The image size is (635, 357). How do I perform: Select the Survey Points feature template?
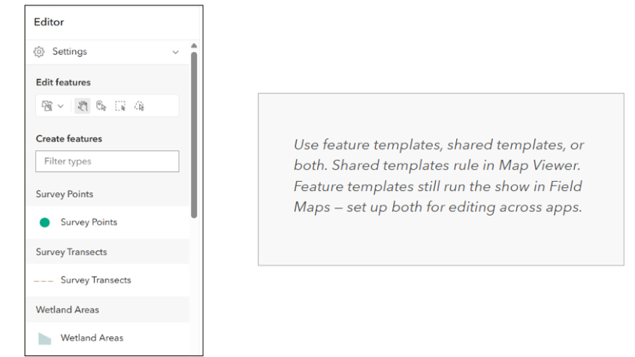coord(89,222)
